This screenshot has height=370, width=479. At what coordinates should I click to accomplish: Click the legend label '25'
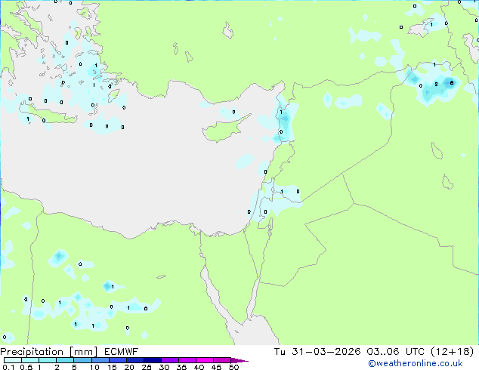(x=147, y=367)
